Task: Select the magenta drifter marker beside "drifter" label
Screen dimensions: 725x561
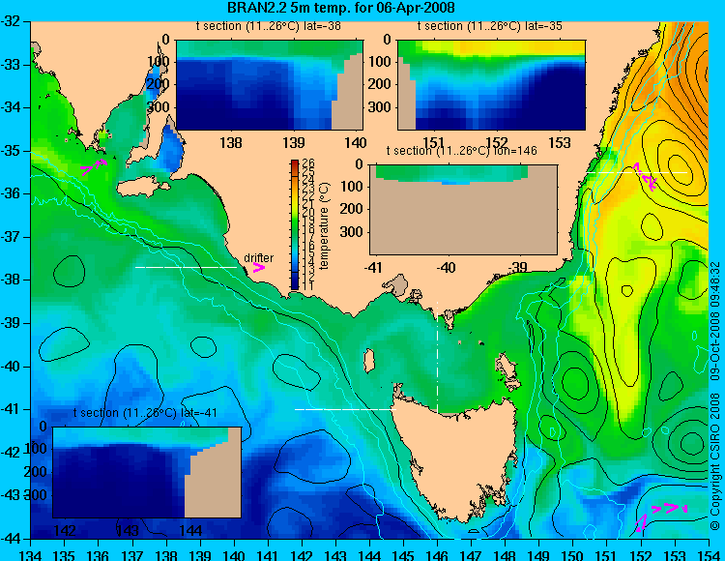Action: pos(258,268)
